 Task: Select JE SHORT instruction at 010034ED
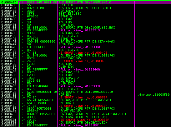click(x=83, y=106)
